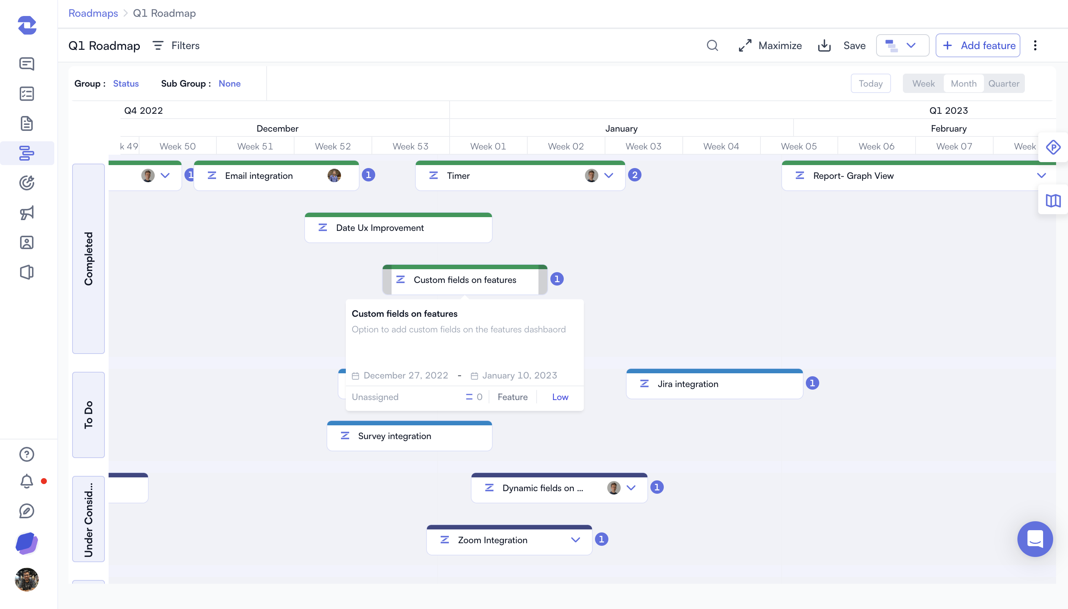The image size is (1068, 609).
Task: Open the goals target icon in sidebar
Action: pyautogui.click(x=27, y=183)
